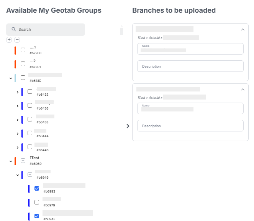This screenshot has height=221, width=254.
Task: Uncheck the #b6993 group checkbox
Action: click(x=37, y=188)
